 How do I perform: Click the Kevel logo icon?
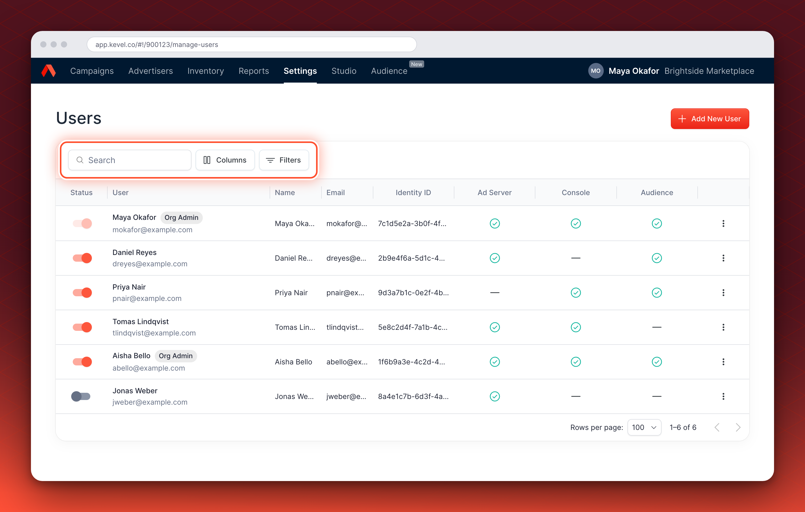[49, 71]
